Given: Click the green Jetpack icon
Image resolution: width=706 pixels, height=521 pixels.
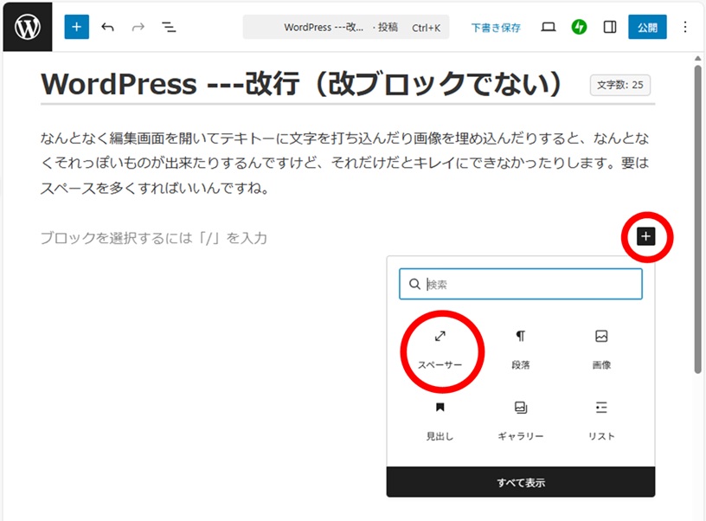Looking at the screenshot, I should tap(580, 27).
